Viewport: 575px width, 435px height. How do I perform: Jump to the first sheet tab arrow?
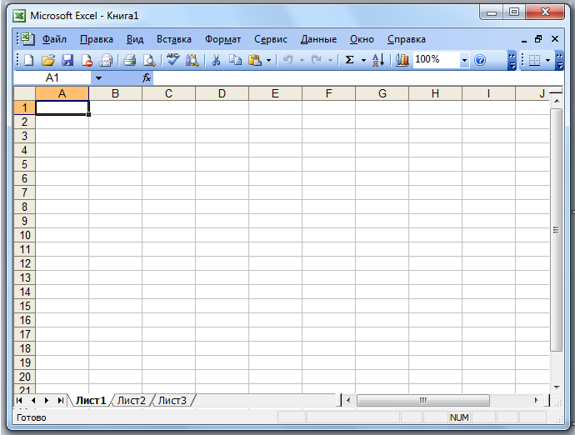(x=19, y=400)
